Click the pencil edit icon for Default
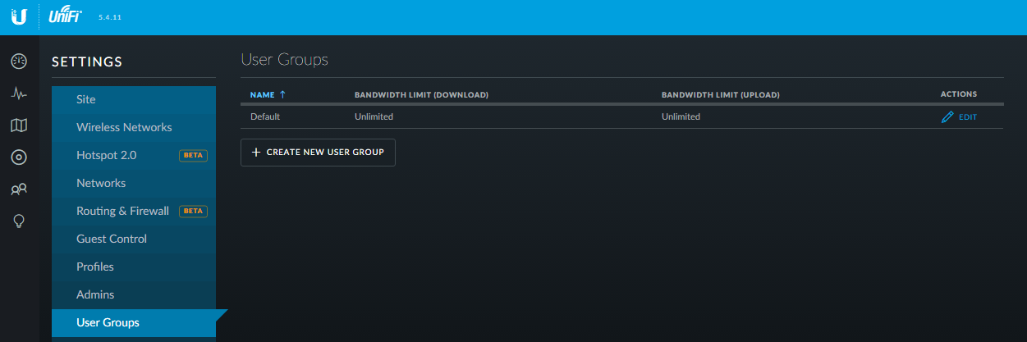 (x=947, y=117)
